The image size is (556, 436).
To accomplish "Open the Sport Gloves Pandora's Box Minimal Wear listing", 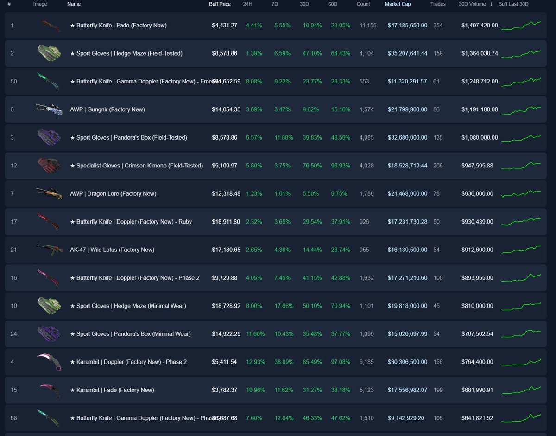I will [x=130, y=334].
